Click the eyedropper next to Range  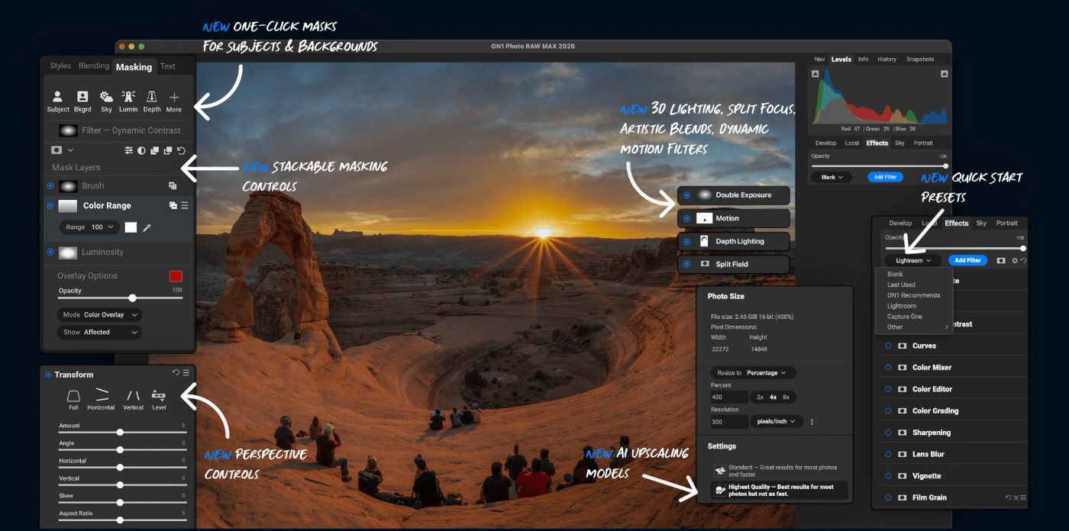pos(147,227)
